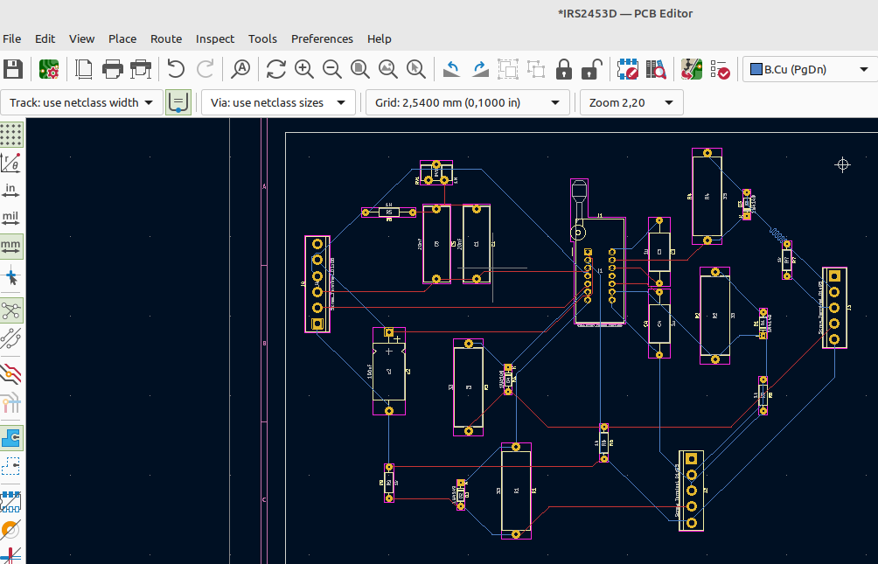
Task: Toggle automatic track width button
Action: click(x=178, y=102)
